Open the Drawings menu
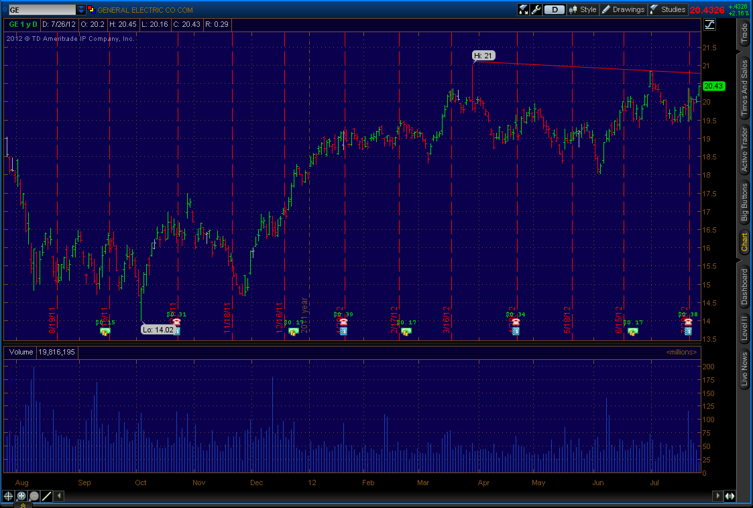This screenshot has width=753, height=508. tap(624, 9)
